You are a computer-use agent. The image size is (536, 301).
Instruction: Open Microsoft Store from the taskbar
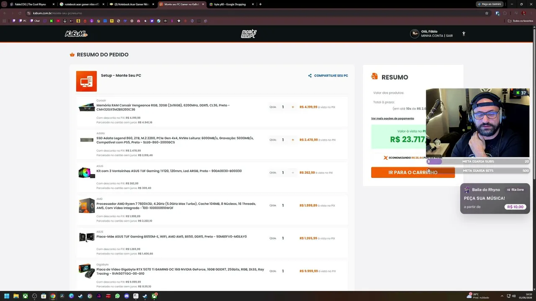click(x=44, y=296)
